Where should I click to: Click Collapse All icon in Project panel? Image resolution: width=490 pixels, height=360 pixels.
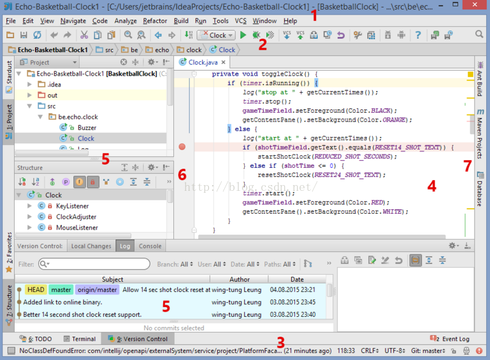pos(135,62)
